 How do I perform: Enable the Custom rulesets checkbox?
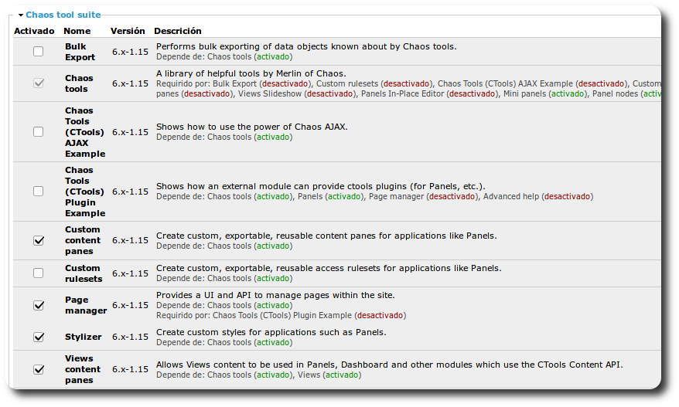pos(39,273)
